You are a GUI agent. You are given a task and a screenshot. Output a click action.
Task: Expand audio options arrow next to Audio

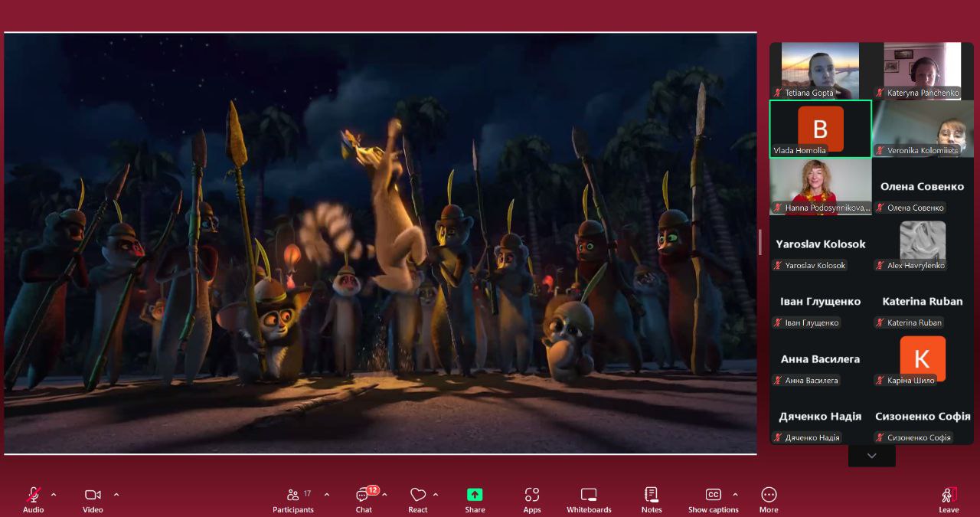click(54, 495)
